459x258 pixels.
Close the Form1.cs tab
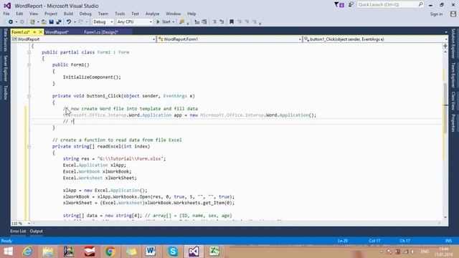click(x=41, y=32)
